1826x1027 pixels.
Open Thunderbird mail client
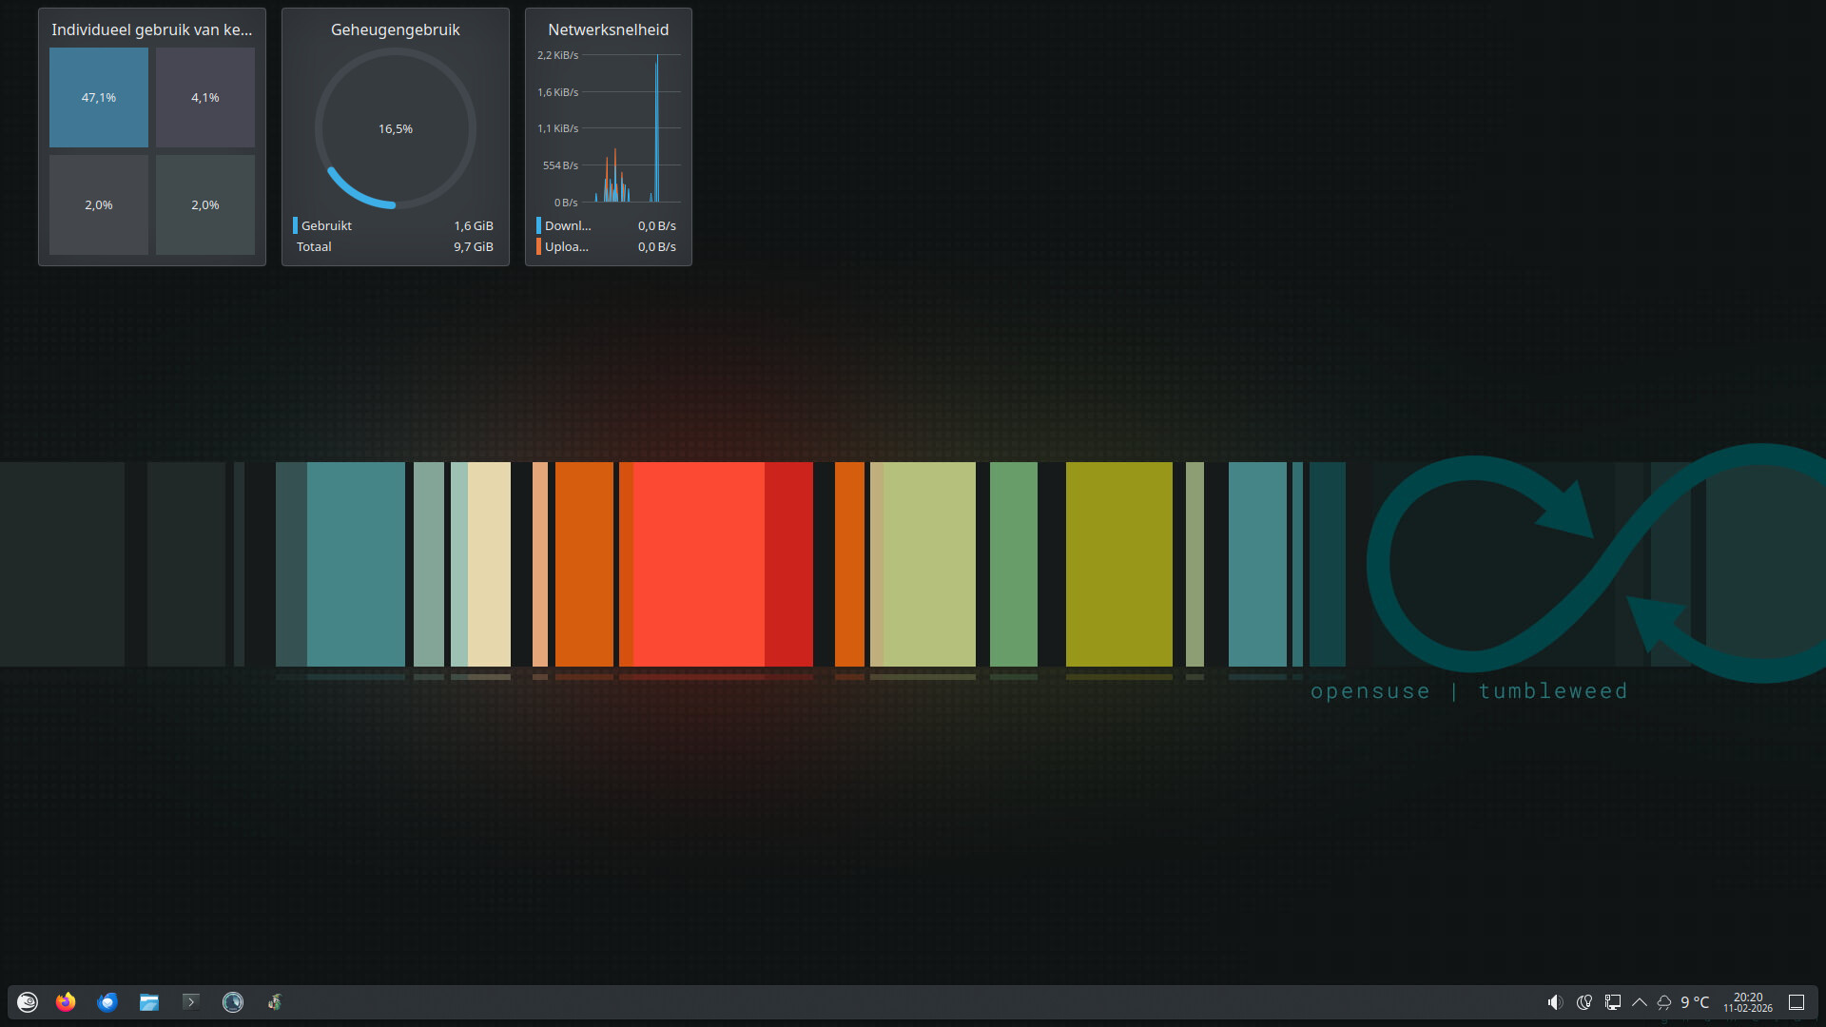coord(107,1002)
